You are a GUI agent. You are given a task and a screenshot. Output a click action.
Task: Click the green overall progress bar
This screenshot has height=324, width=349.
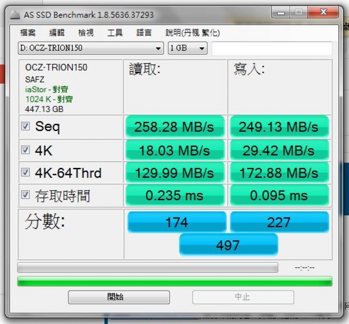click(x=174, y=281)
